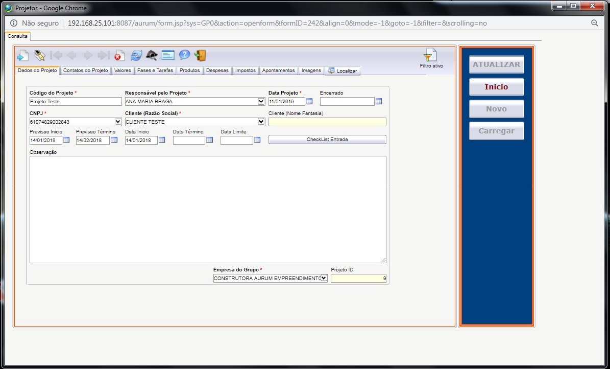Expand the Responsável pelo Projeto dropdown
Screen dimensions: 610x369
tap(261, 101)
